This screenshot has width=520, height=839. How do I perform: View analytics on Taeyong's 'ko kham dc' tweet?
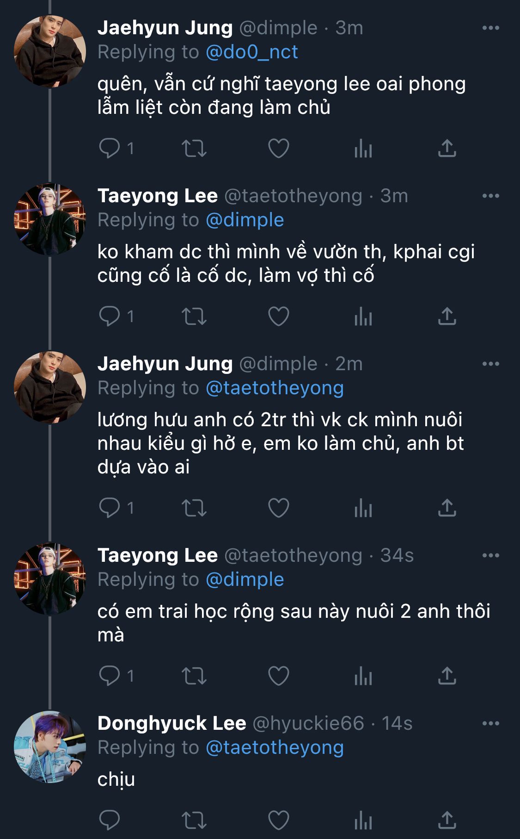click(363, 317)
